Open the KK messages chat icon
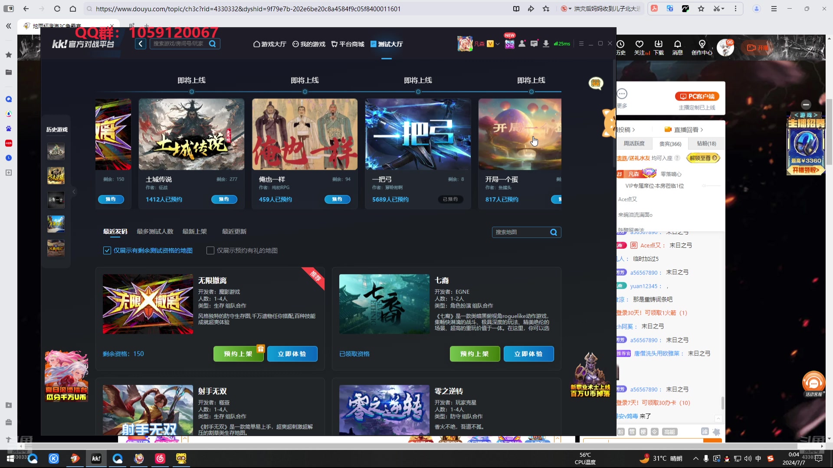The image size is (833, 468). tap(534, 44)
